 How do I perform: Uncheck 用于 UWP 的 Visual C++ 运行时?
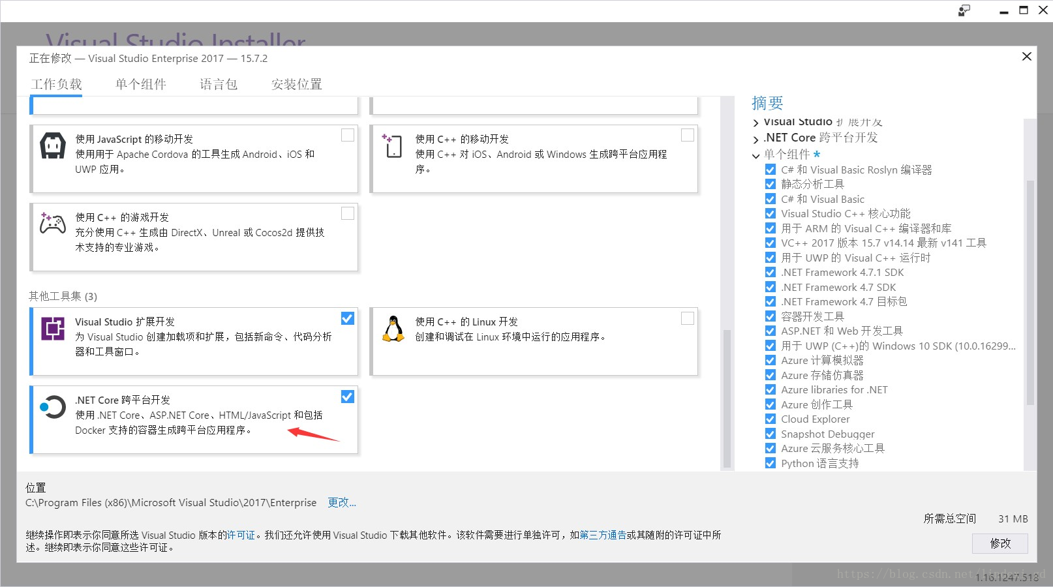[771, 258]
